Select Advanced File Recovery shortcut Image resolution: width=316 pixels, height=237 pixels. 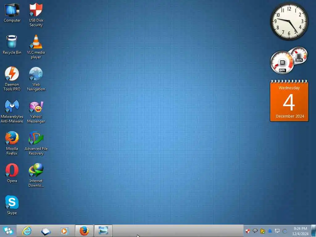point(36,143)
